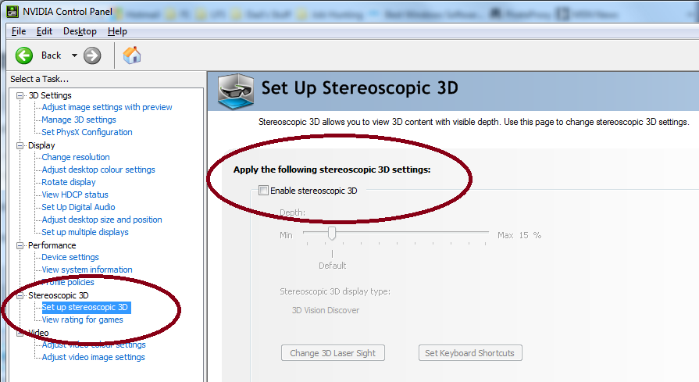Collapse the 3D Settings tree node

(20, 95)
